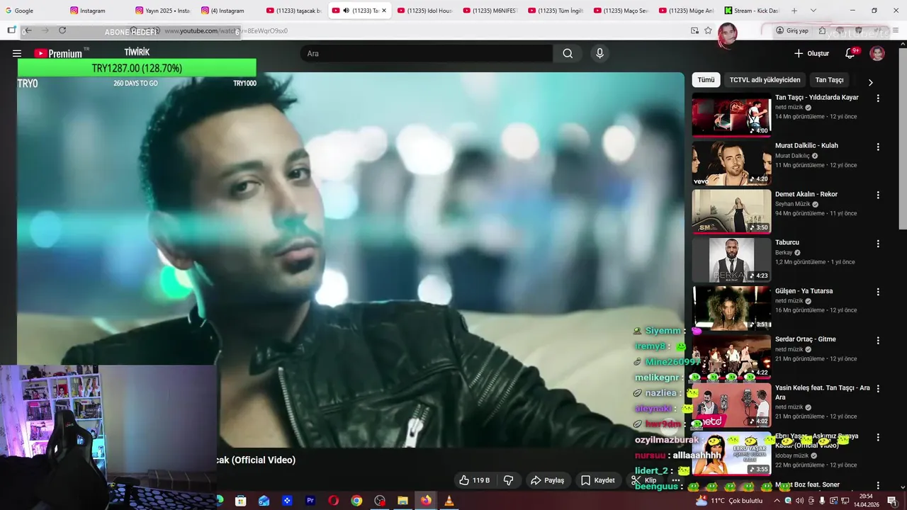Toggle the system volume speaker icon
Viewport: 907px width, 510px height.
(799, 500)
